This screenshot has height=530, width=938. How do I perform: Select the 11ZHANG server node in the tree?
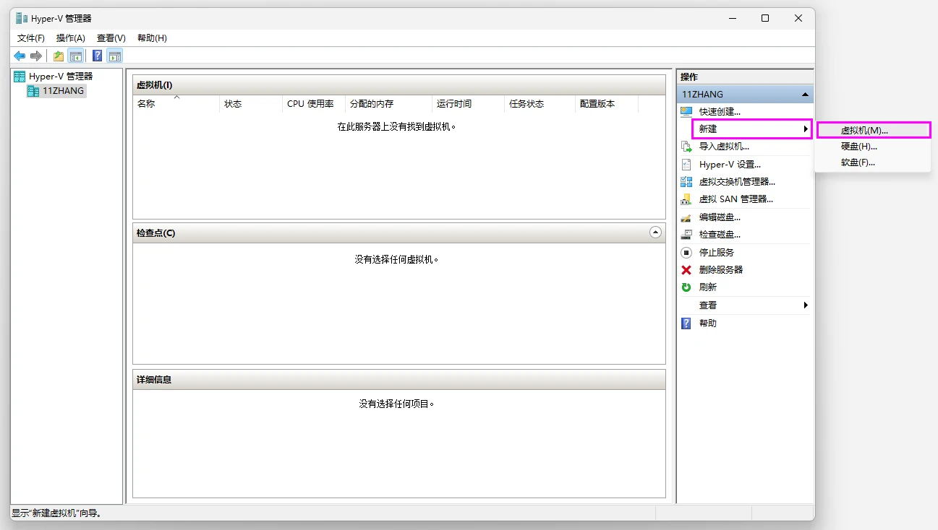63,91
